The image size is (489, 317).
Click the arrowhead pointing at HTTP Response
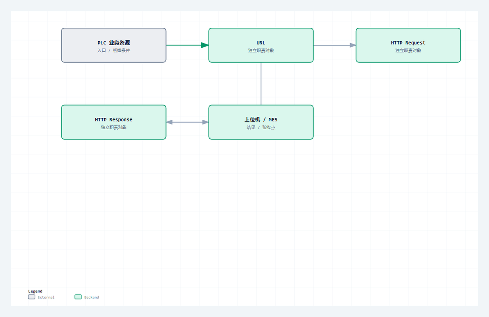point(170,122)
